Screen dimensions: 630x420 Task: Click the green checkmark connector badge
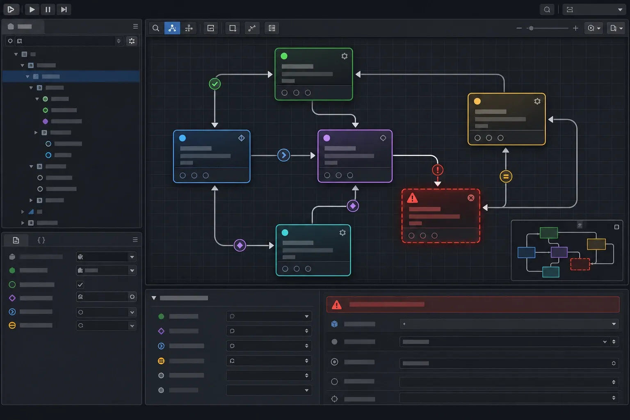pos(215,84)
